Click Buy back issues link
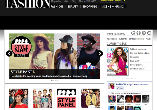This screenshot has width=157, height=110. pos(137,69)
